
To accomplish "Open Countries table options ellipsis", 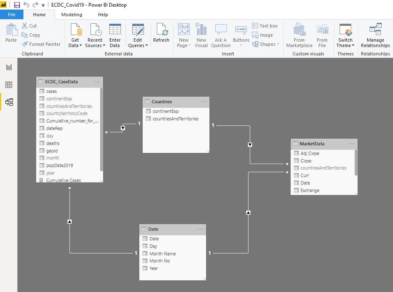I will click(204, 102).
